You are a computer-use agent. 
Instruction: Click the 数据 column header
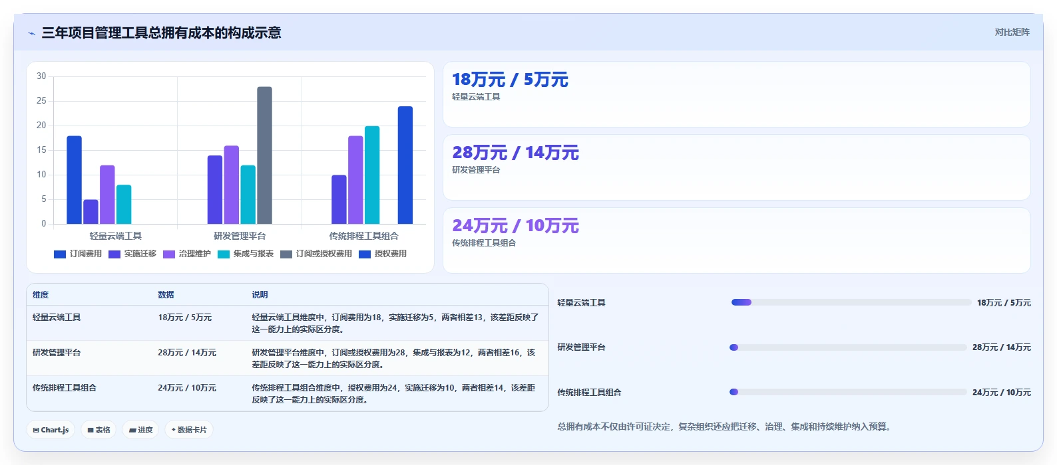coord(166,295)
